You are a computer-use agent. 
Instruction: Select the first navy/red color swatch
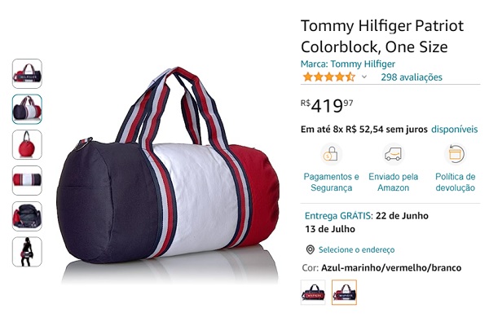point(313,293)
